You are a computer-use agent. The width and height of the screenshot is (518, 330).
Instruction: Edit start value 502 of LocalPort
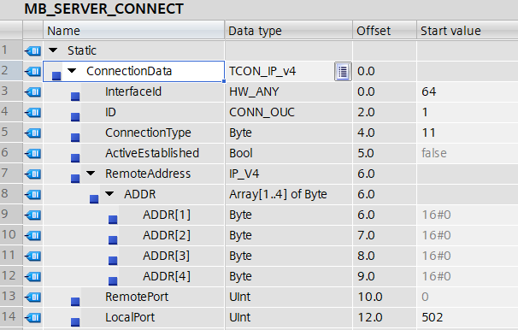[x=468, y=317]
